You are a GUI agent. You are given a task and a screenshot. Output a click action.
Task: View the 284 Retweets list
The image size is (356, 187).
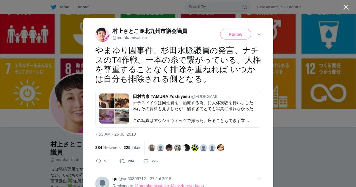pyautogui.click(x=108, y=148)
